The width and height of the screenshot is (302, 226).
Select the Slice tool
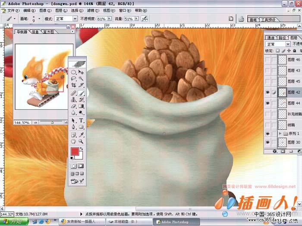coord(81,85)
